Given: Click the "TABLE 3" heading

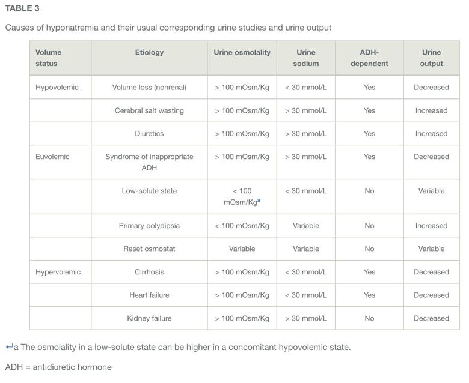Looking at the screenshot, I should click(x=22, y=8).
